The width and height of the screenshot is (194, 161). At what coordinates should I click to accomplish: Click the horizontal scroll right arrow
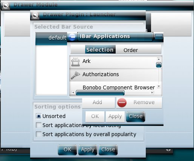[152, 92]
